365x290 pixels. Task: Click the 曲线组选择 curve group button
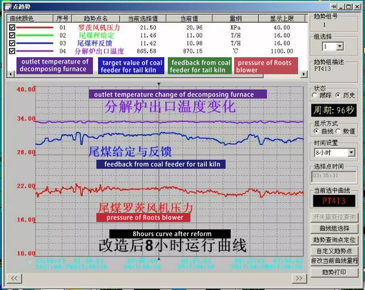335,228
